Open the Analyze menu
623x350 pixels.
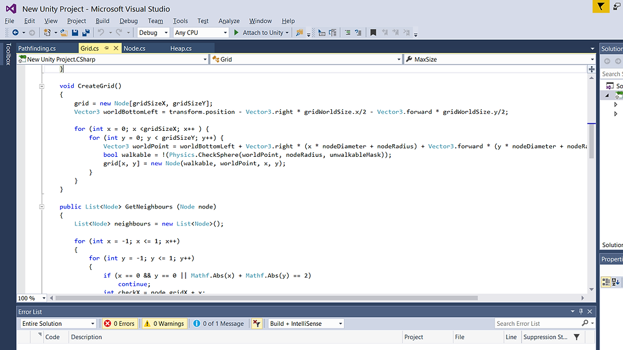coord(229,21)
